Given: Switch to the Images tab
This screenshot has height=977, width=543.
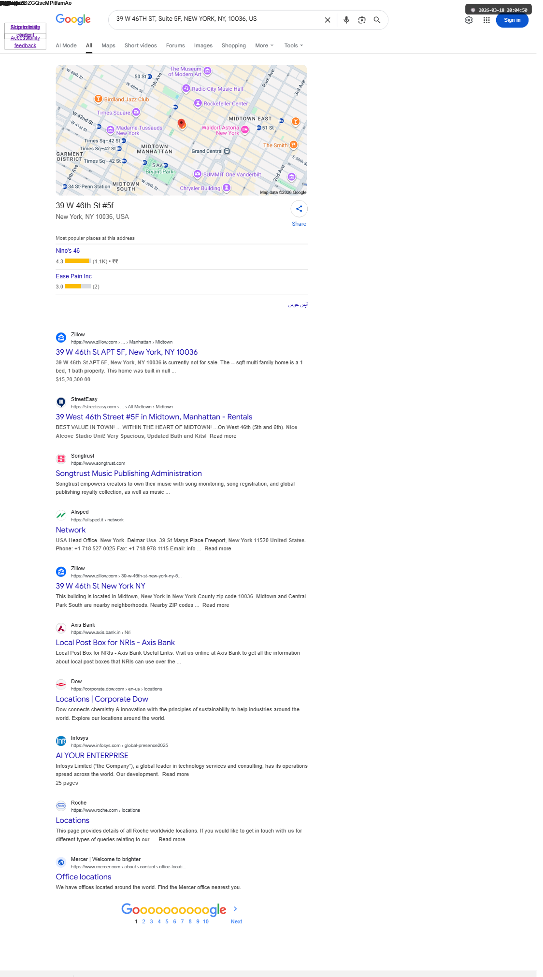Looking at the screenshot, I should coord(203,45).
